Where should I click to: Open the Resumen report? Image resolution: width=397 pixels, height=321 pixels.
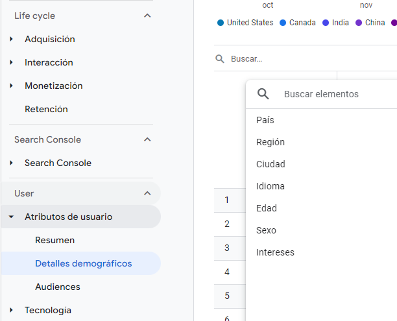point(54,240)
